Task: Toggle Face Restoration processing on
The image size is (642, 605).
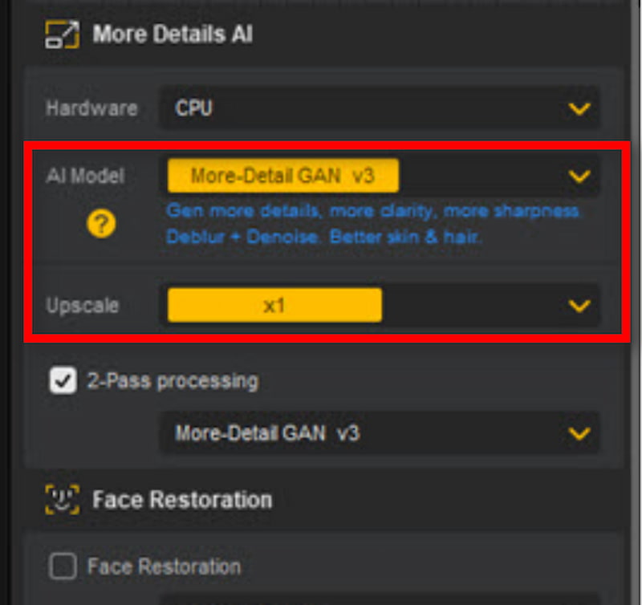Action: (63, 566)
